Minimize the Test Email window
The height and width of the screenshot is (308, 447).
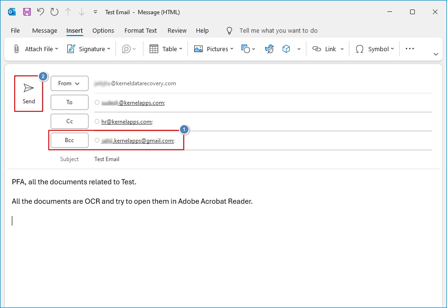(390, 12)
